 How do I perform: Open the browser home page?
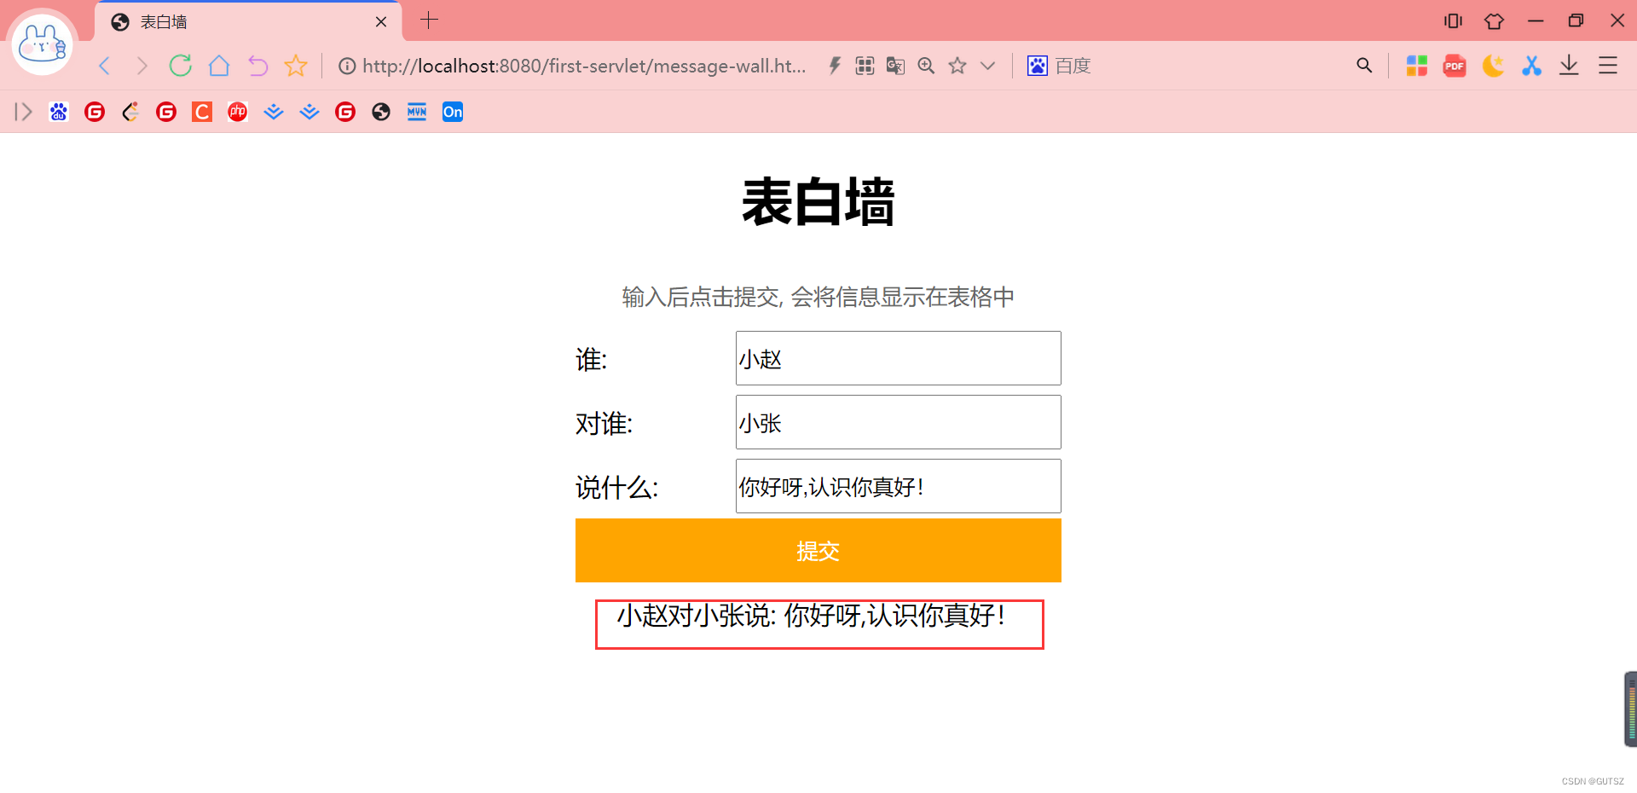click(219, 66)
